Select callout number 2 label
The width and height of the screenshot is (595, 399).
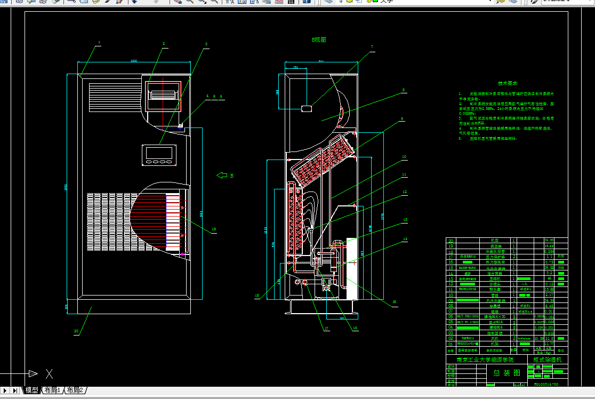164,44
